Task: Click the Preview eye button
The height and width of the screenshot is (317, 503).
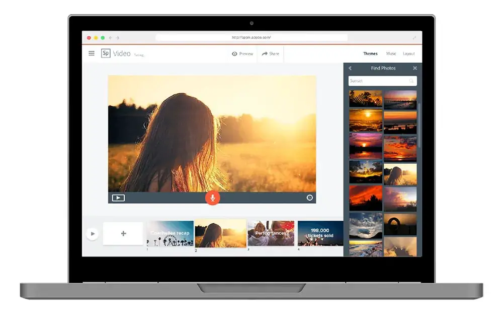Action: click(x=242, y=54)
